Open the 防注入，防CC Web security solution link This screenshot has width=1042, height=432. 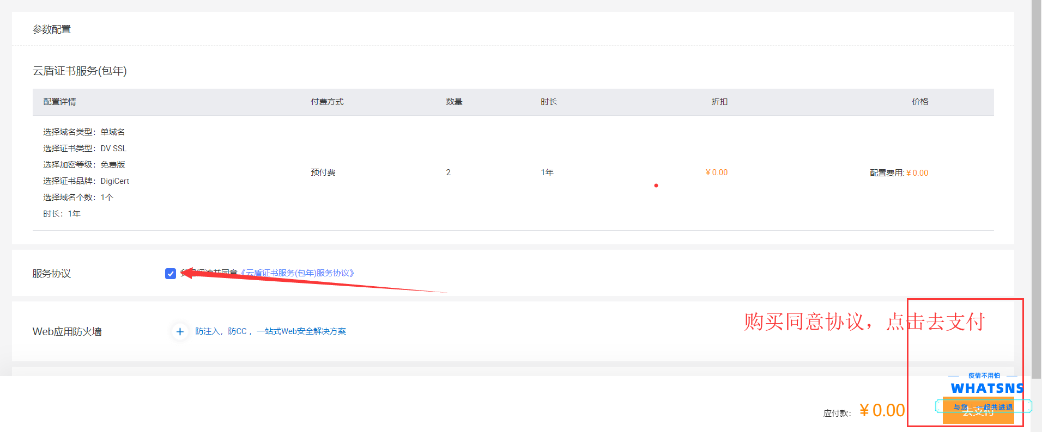click(270, 331)
